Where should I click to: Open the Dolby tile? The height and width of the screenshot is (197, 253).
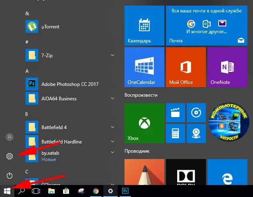(186, 172)
